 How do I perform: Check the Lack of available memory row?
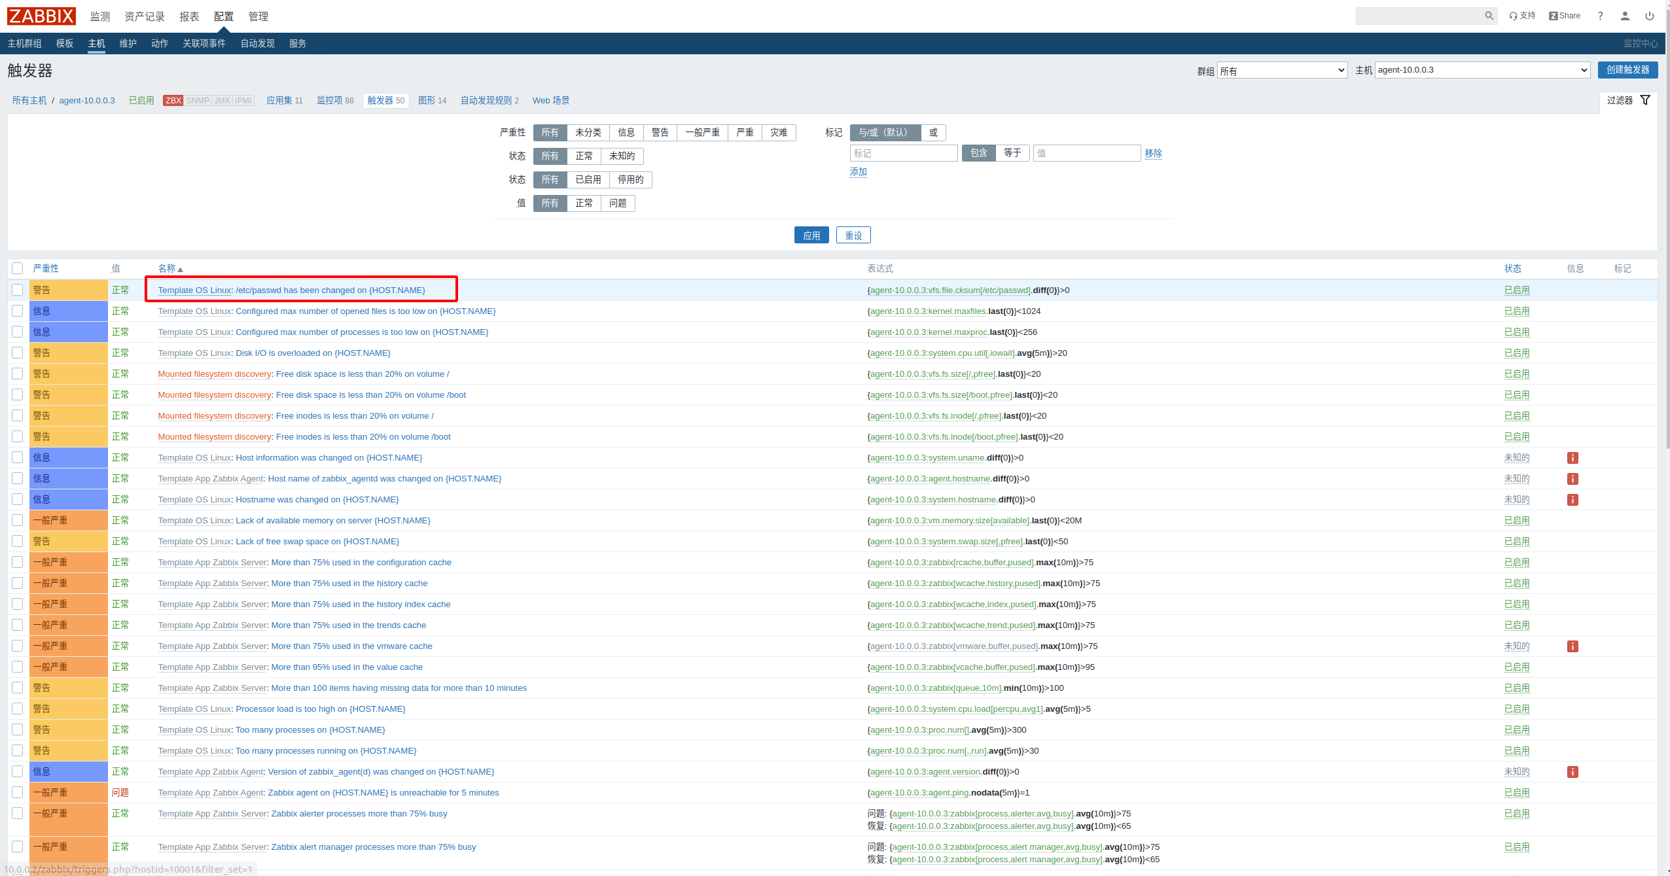click(18, 520)
